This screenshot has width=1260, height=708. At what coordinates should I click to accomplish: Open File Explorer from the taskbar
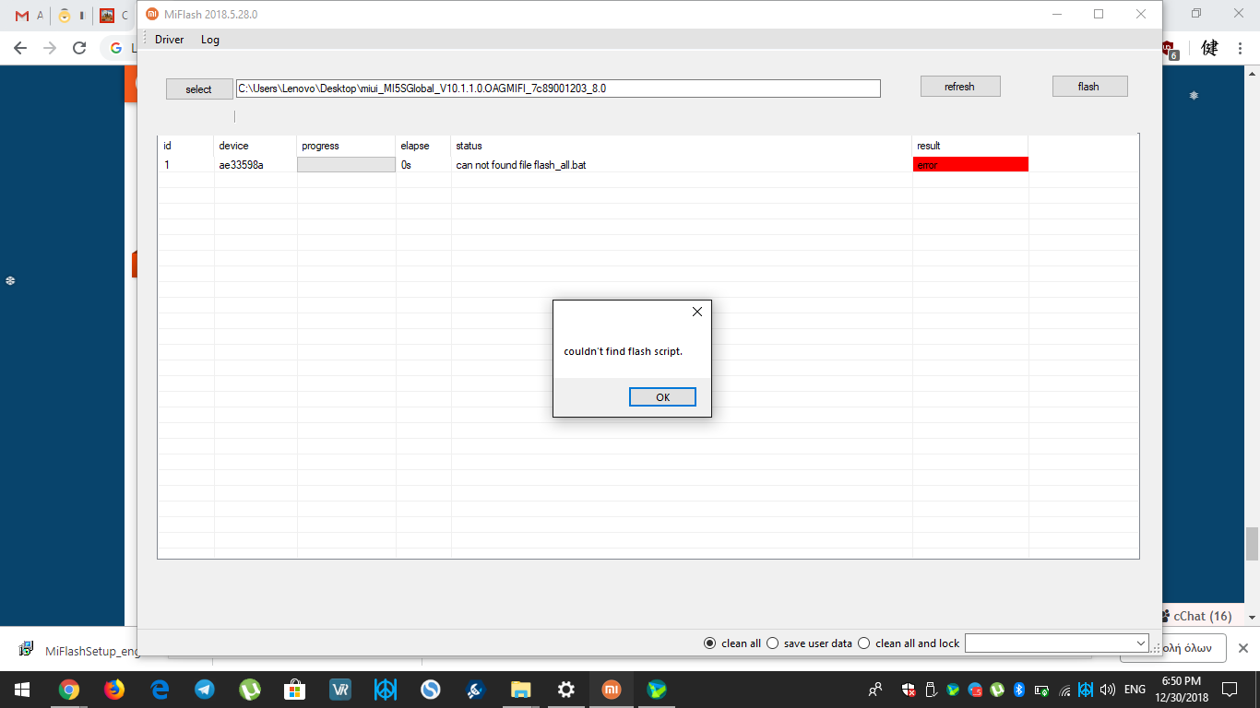[520, 690]
